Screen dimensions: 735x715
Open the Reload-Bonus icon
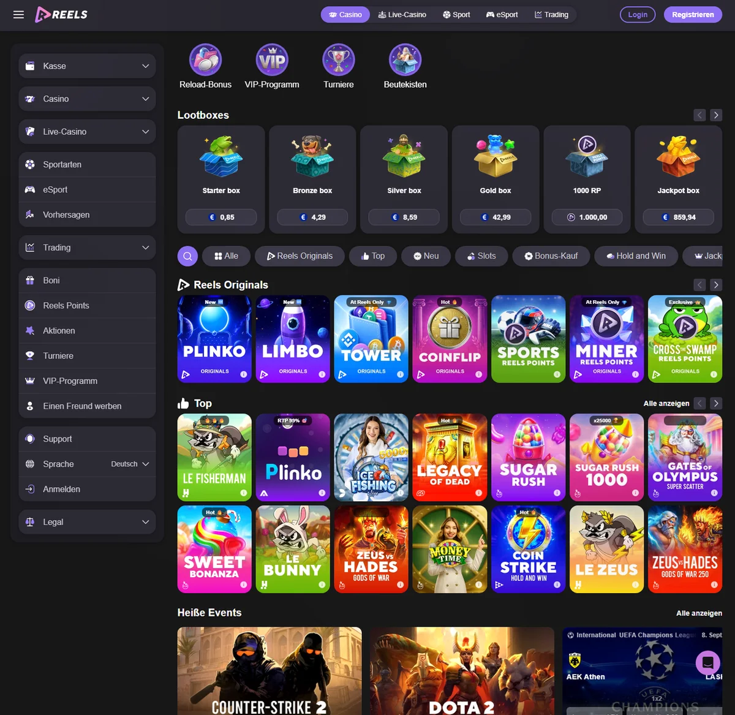[205, 59]
